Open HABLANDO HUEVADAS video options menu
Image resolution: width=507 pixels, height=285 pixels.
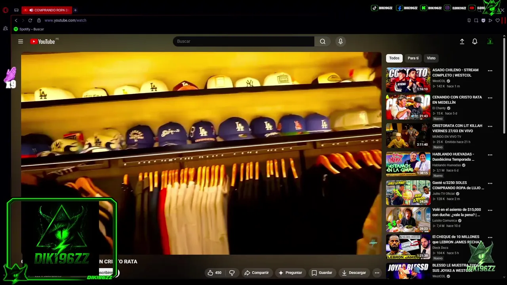[490, 155]
